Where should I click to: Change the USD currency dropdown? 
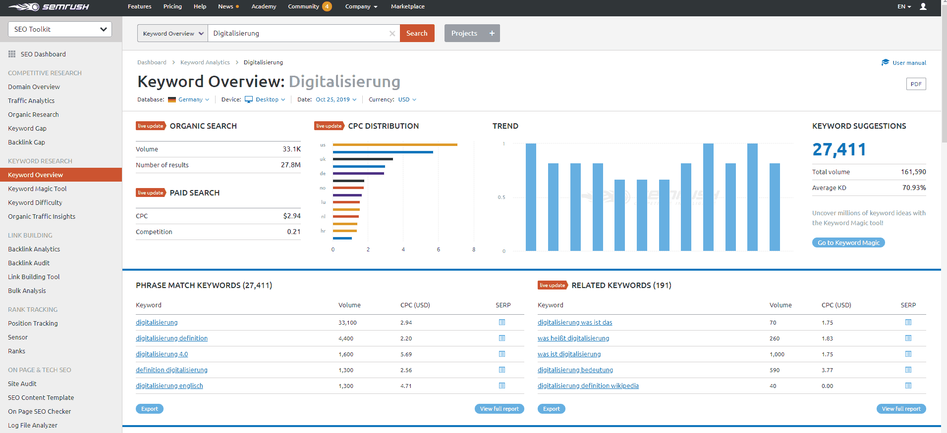[407, 99]
